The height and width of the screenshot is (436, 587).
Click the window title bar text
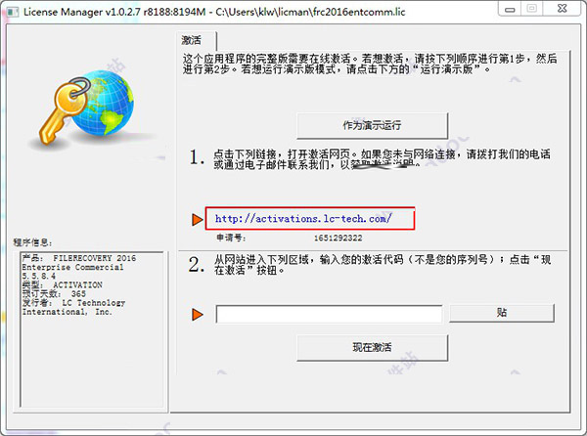pyautogui.click(x=214, y=12)
